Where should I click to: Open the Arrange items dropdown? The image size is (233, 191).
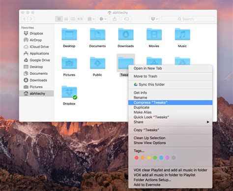[91, 19]
